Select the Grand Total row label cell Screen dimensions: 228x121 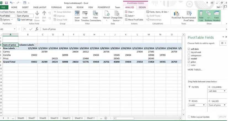pyautogui.click(x=10, y=62)
